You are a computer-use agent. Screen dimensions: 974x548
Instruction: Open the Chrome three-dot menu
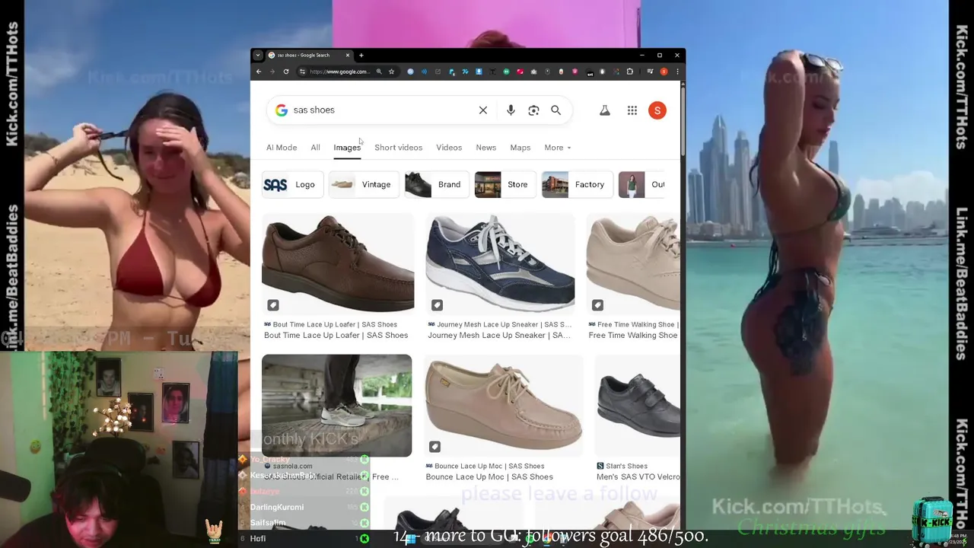tap(677, 72)
